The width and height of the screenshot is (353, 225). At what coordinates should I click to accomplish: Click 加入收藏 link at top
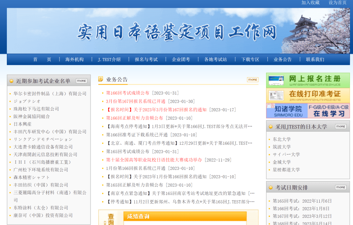coord(310,3)
